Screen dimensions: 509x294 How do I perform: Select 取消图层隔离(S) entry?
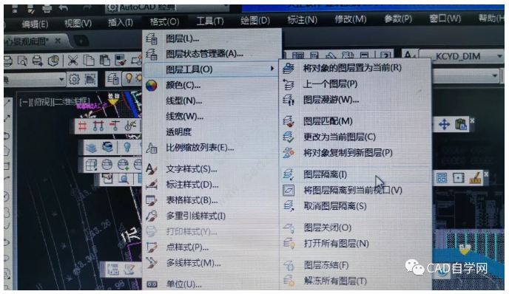coord(355,206)
